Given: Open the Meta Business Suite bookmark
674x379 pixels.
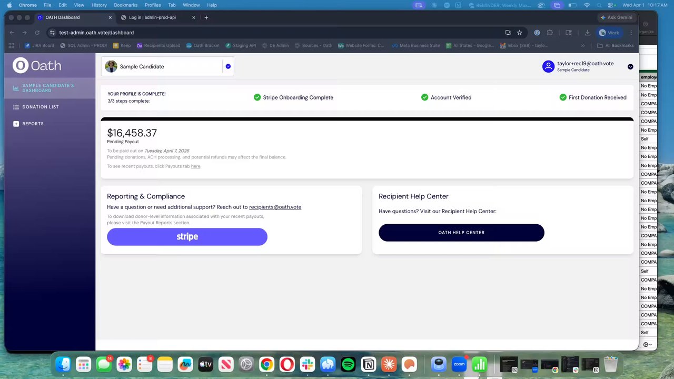Looking at the screenshot, I should pos(416,46).
